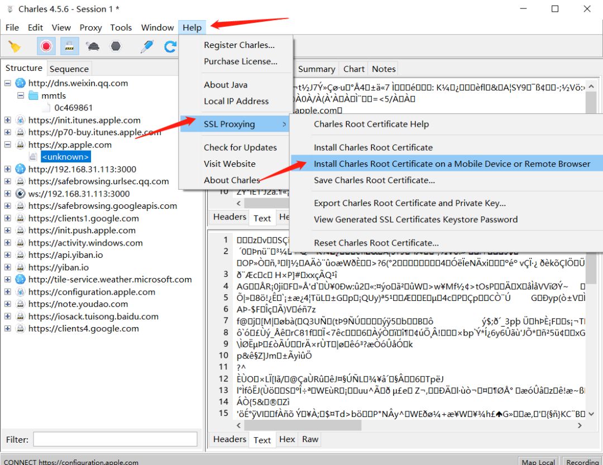The width and height of the screenshot is (603, 465).
Task: Switch to Structure tab
Action: tap(24, 68)
